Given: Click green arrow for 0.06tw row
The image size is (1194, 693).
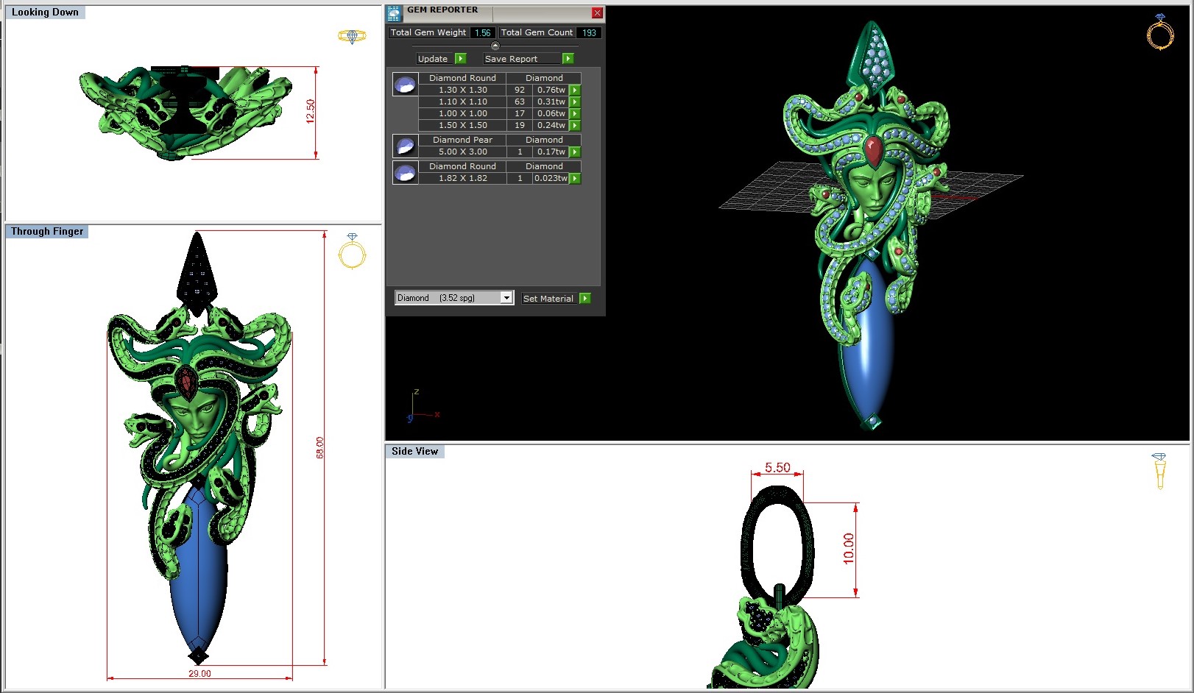Looking at the screenshot, I should [575, 113].
